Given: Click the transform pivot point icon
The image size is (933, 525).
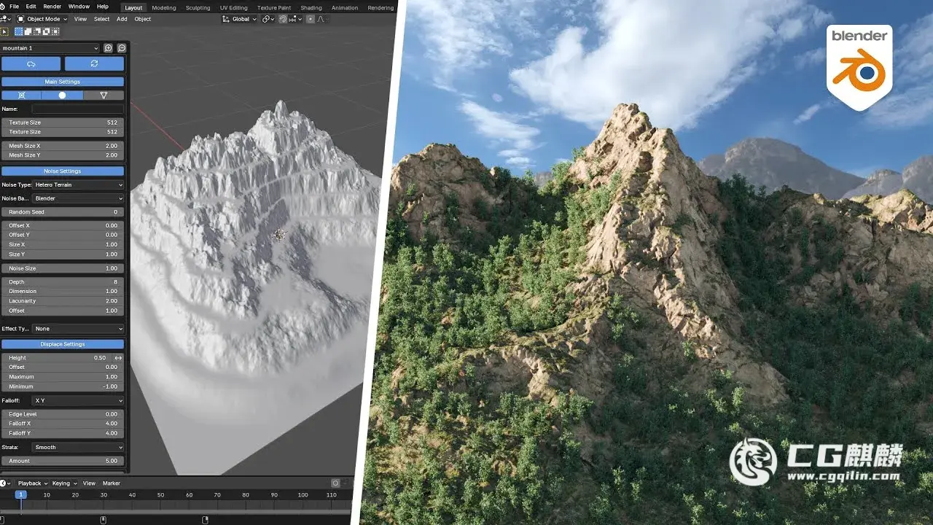Looking at the screenshot, I should (268, 19).
